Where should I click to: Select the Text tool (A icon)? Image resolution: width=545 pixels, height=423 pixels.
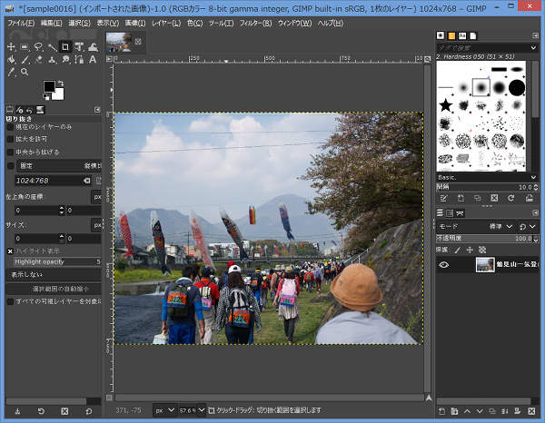pos(94,59)
